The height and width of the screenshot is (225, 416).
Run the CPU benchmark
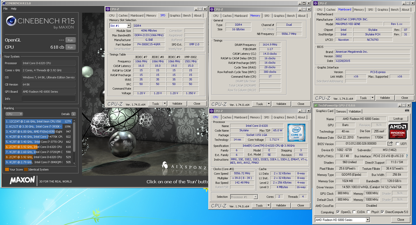(x=70, y=47)
